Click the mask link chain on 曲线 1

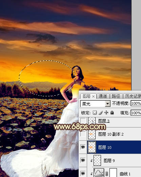[106, 173]
